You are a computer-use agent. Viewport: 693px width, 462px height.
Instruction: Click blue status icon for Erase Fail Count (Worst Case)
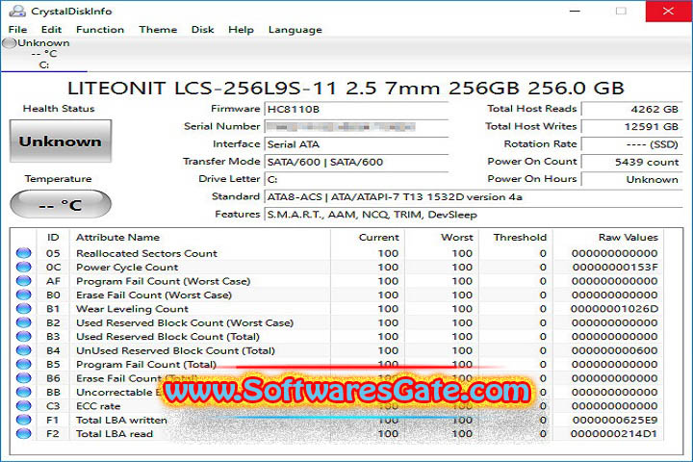click(24, 295)
